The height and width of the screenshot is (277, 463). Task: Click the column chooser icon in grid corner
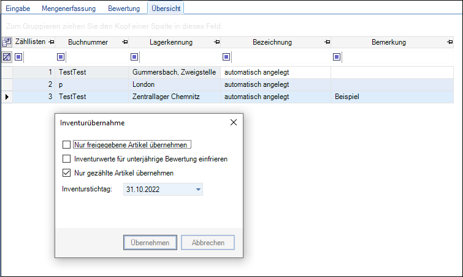click(x=7, y=42)
